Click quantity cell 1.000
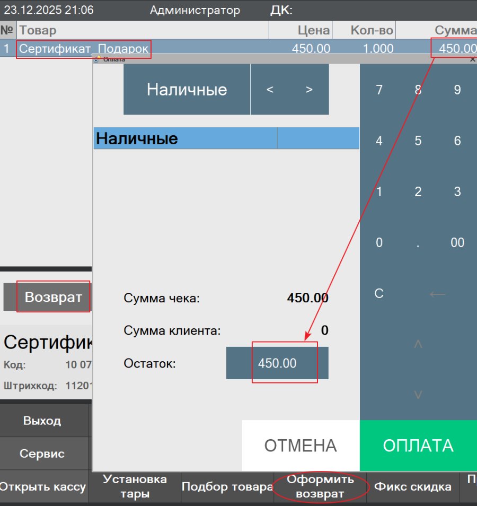 point(378,49)
